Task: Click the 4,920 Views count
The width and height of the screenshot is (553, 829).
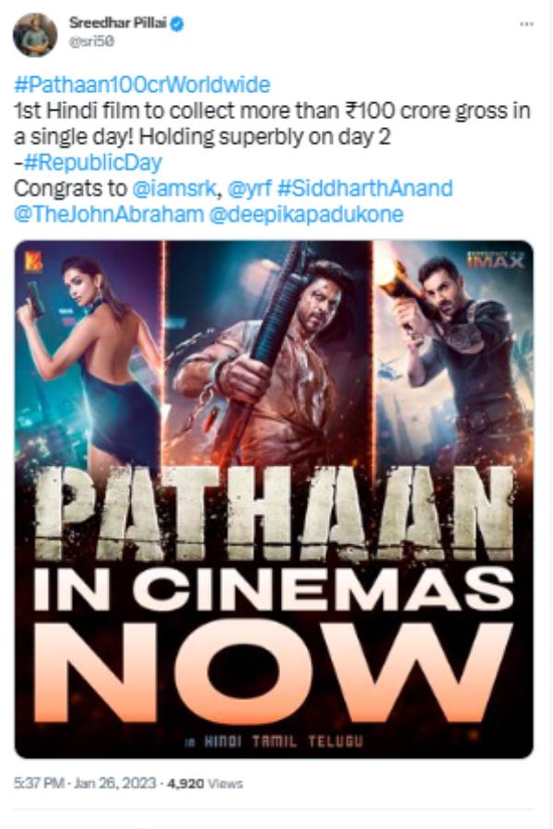Action: 205,783
